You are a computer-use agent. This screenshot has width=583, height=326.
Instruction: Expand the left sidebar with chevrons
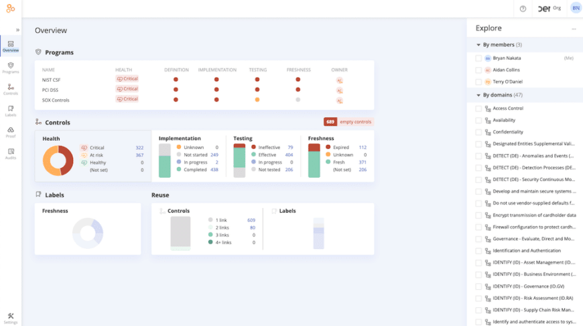(17, 30)
